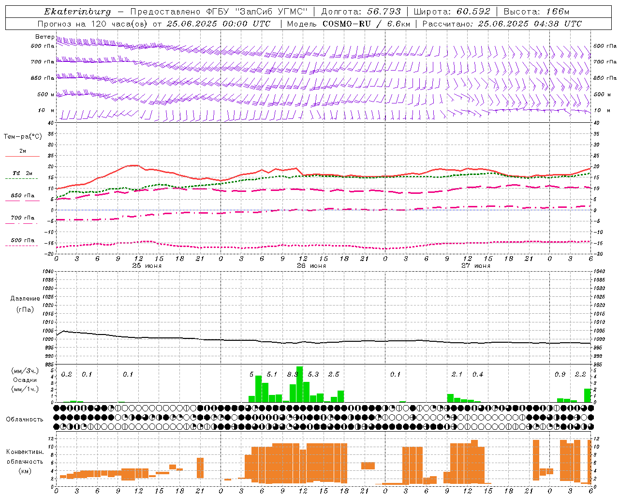Click the '700 гПа' temperature legend label
The width and height of the screenshot is (619, 495).
23,218
